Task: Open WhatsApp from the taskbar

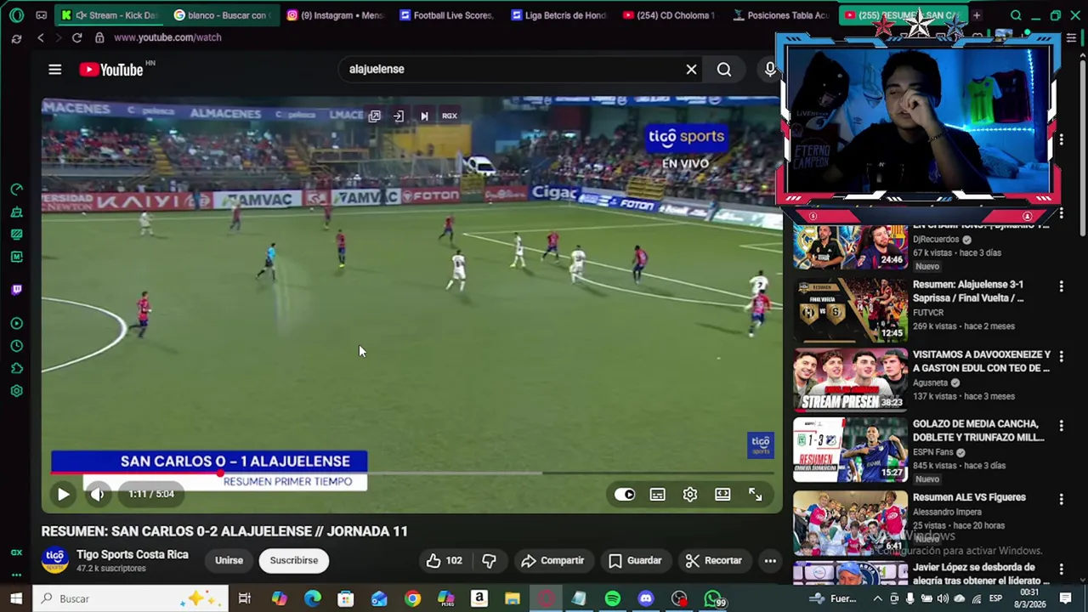Action: [x=713, y=598]
